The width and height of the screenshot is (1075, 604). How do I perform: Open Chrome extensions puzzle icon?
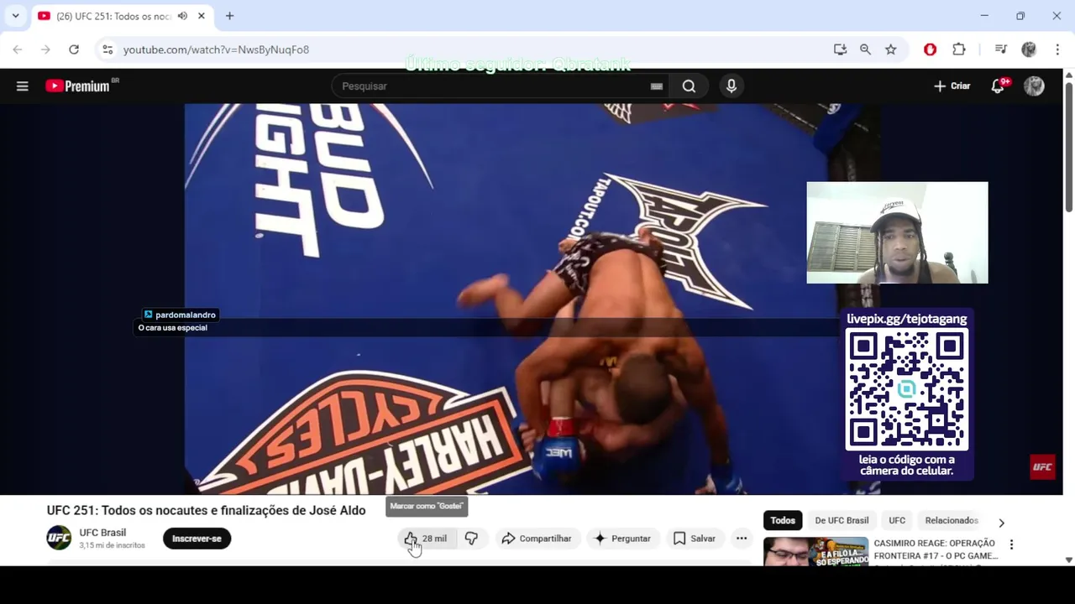point(959,49)
